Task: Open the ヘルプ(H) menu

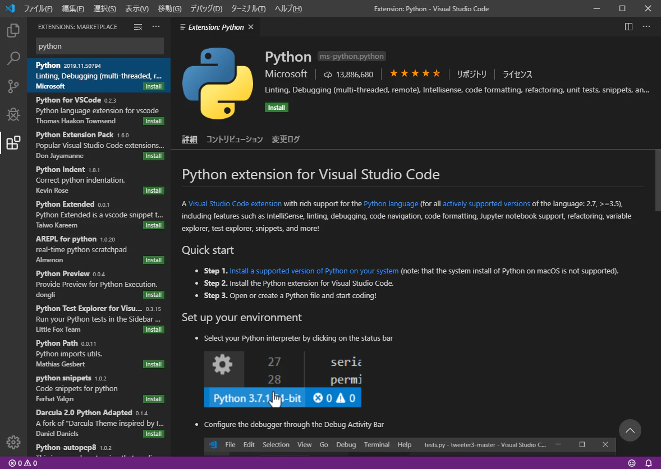Action: [288, 8]
